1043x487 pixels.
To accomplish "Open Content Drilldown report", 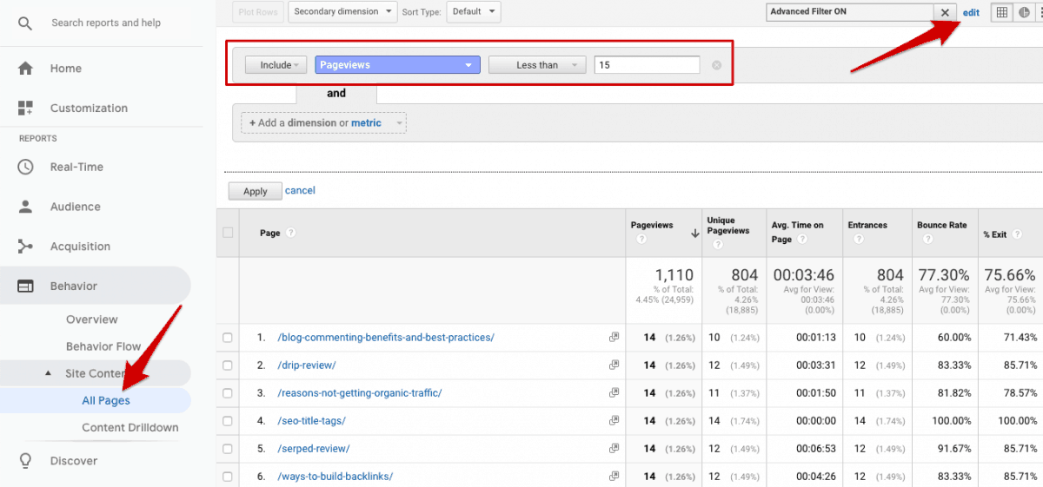I will pos(130,427).
